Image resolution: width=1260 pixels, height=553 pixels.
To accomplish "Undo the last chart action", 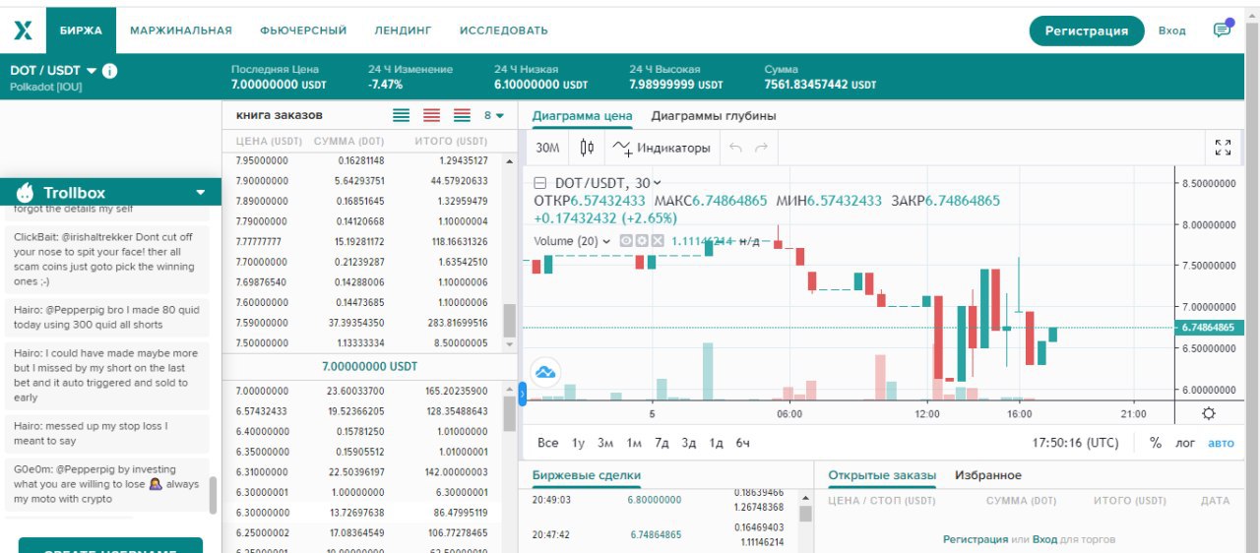I will (x=734, y=148).
